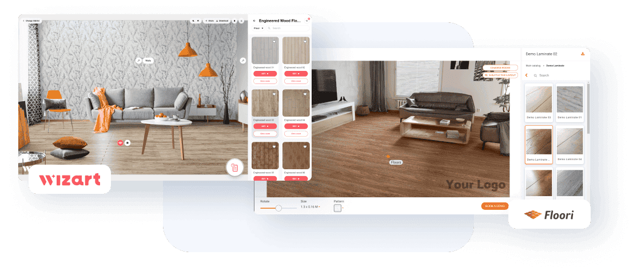Select the Walls paint marker icon

[x=138, y=60]
